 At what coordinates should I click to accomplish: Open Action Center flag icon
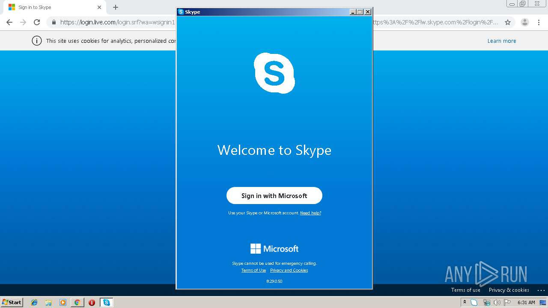point(507,302)
